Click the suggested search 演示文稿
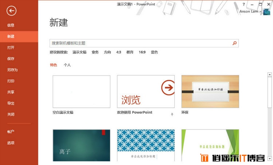Screen dimensions: 273x165 [79, 52]
